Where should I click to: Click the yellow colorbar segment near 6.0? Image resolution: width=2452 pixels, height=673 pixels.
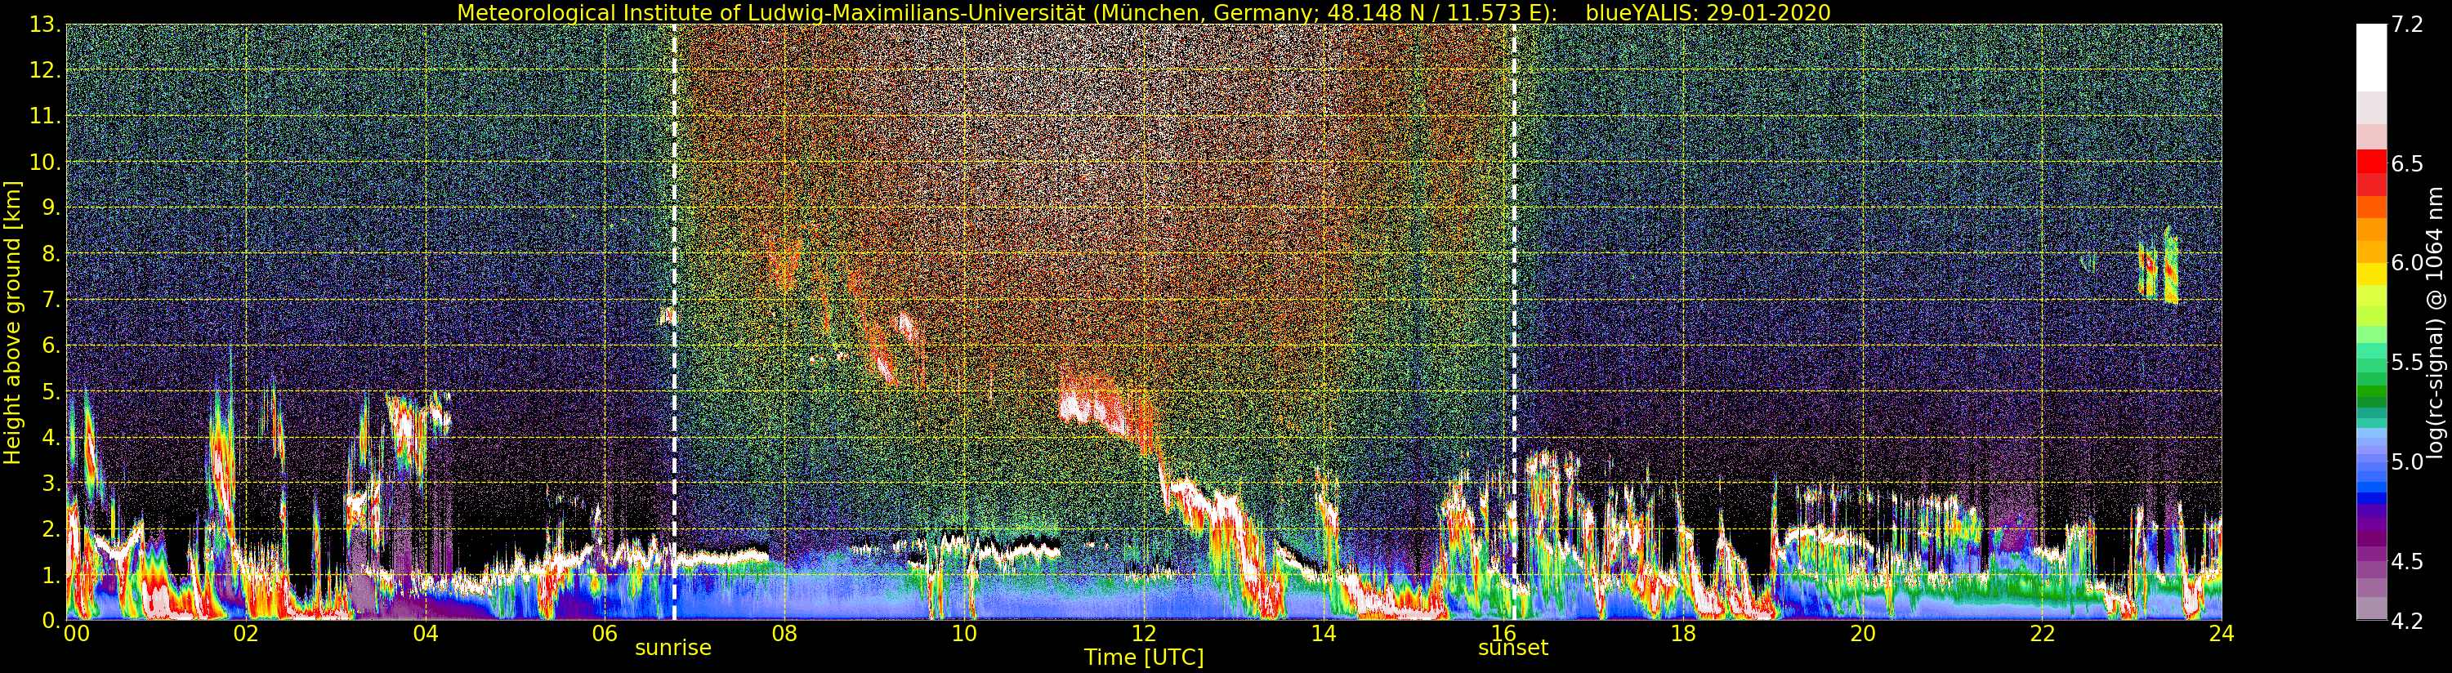click(2371, 273)
